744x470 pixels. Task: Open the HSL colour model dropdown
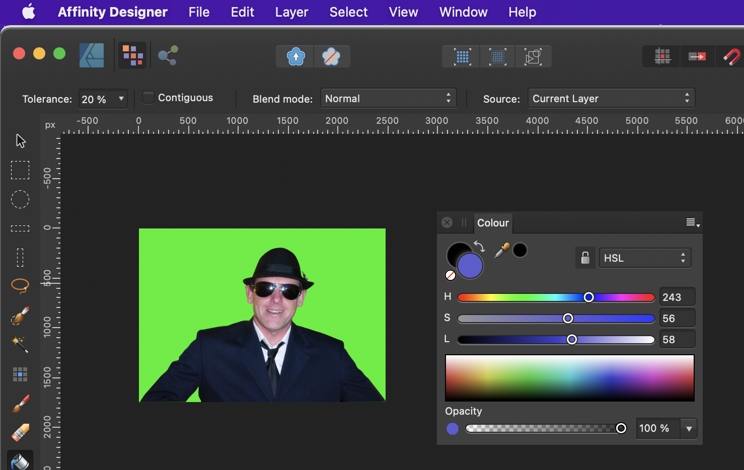645,258
